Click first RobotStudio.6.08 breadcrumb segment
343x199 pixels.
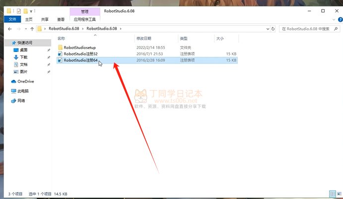pyautogui.click(x=64, y=29)
